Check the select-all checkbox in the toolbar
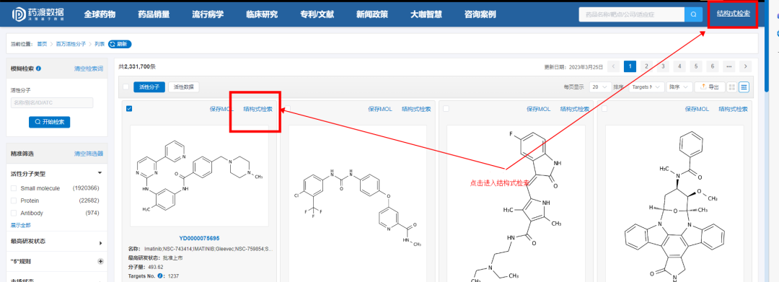779x282 pixels. point(126,87)
